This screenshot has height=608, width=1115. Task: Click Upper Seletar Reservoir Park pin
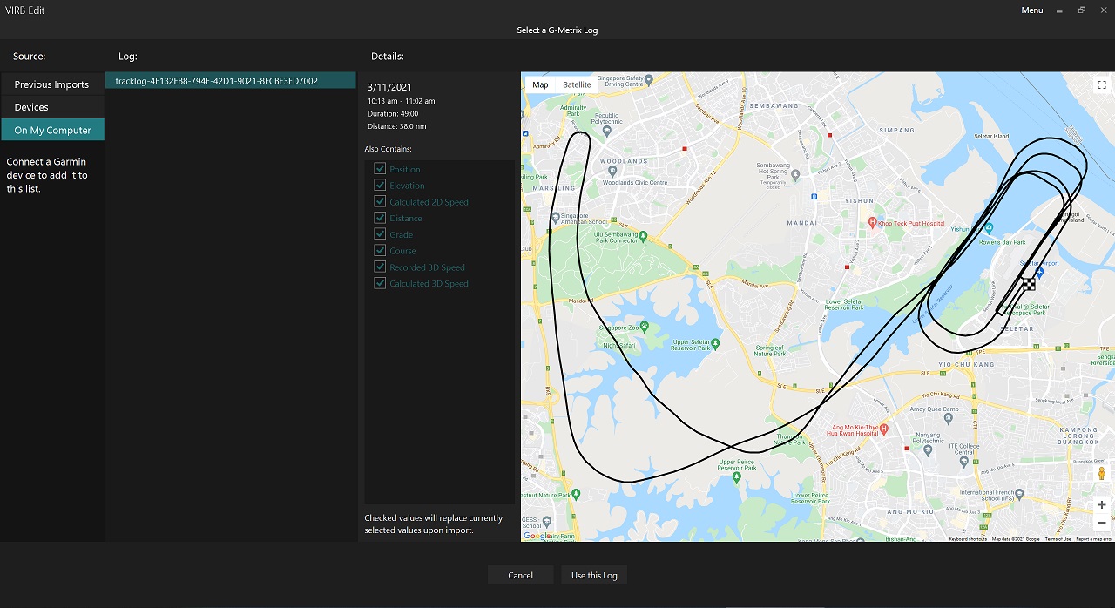713,343
